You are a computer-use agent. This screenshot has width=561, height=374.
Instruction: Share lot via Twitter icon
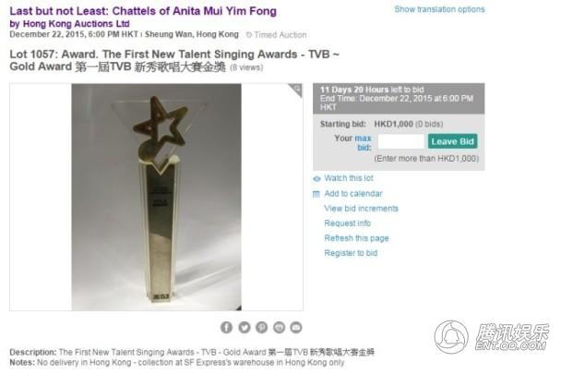(245, 327)
